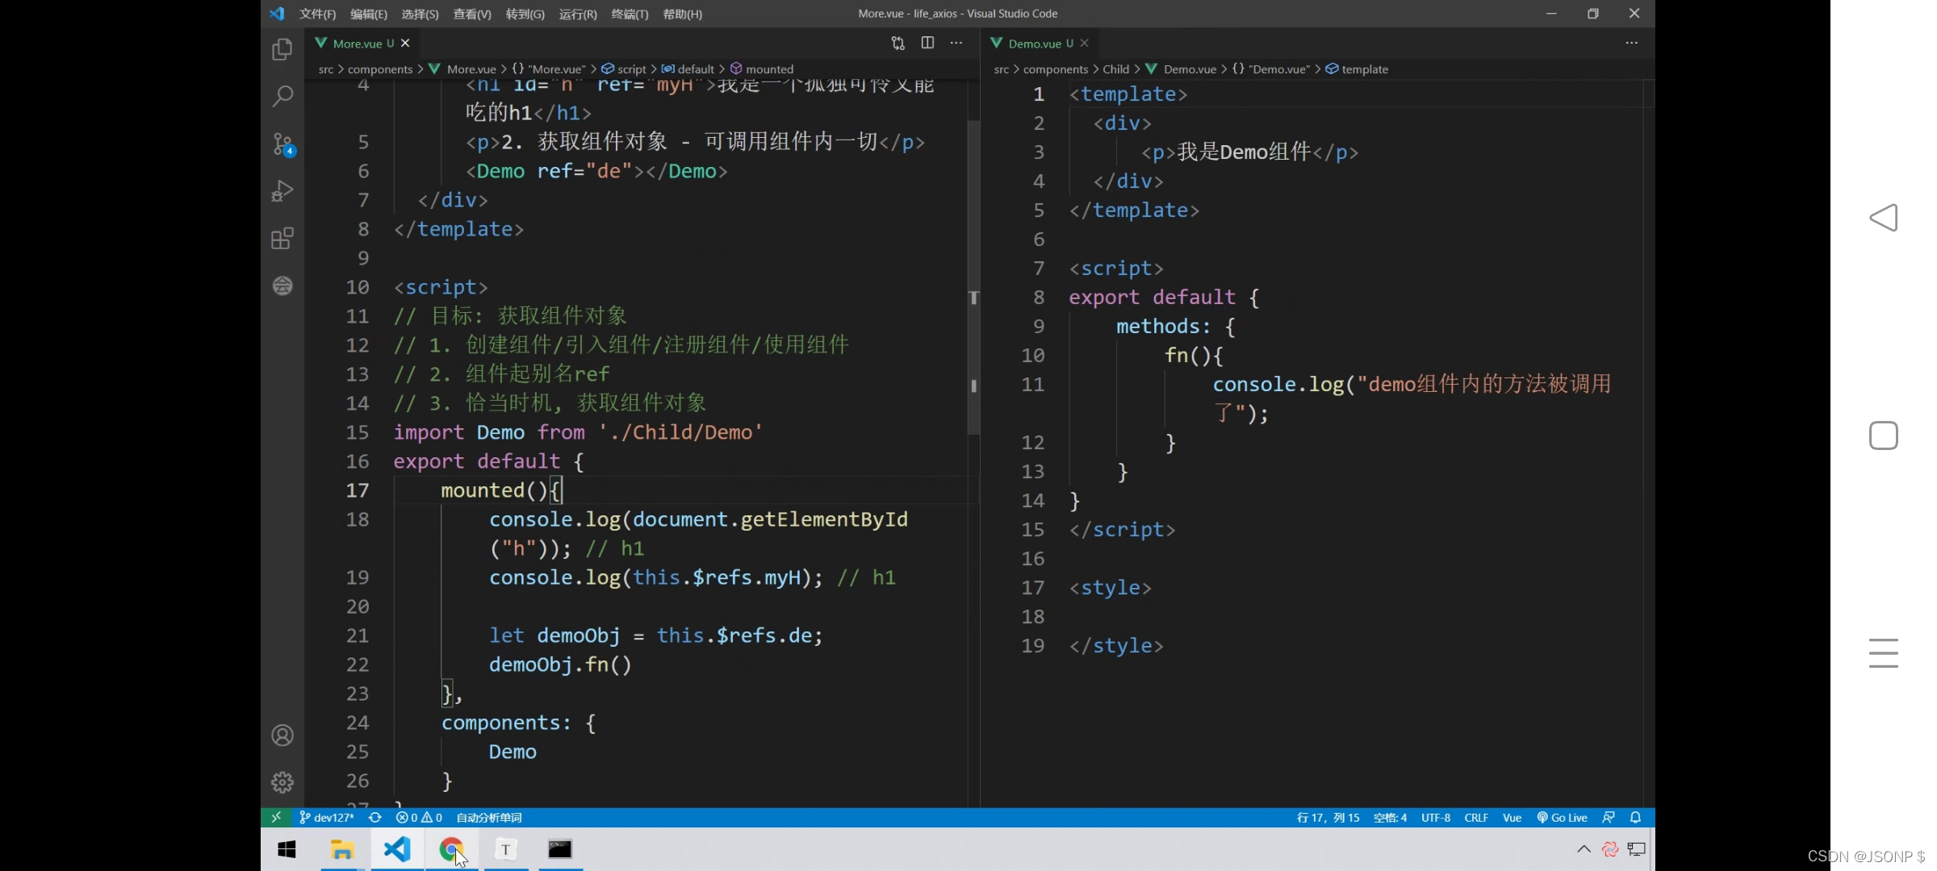Open the 终端(T) menu
Viewport: 1937px width, 871px height.
630,14
